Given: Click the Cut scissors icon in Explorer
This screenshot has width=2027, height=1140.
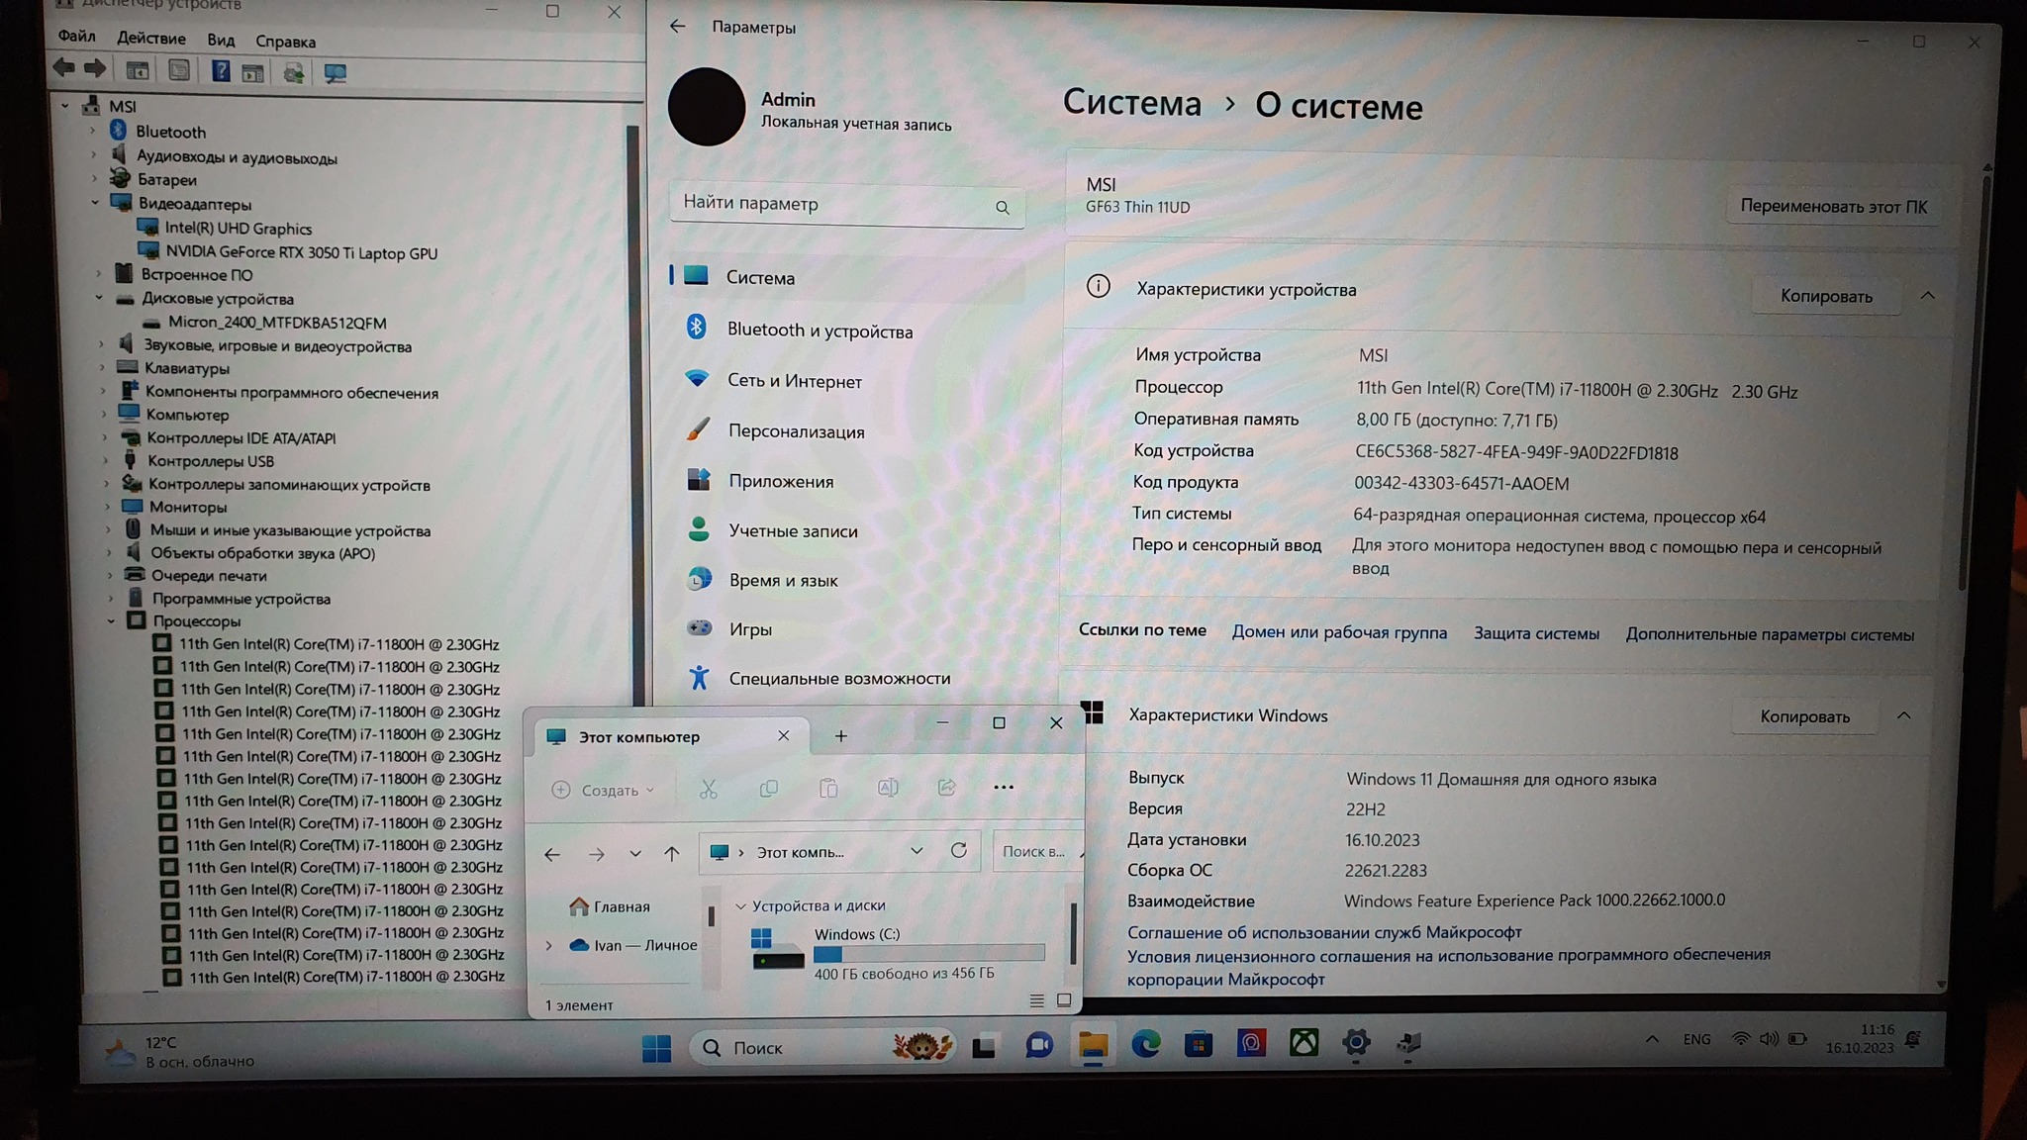Looking at the screenshot, I should [709, 789].
